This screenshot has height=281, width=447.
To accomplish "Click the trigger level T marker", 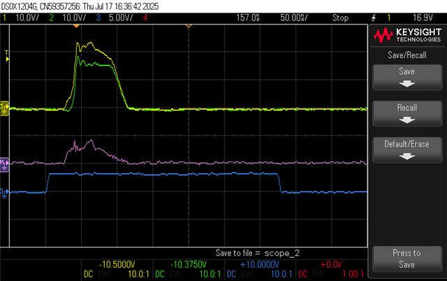I will coord(7,56).
